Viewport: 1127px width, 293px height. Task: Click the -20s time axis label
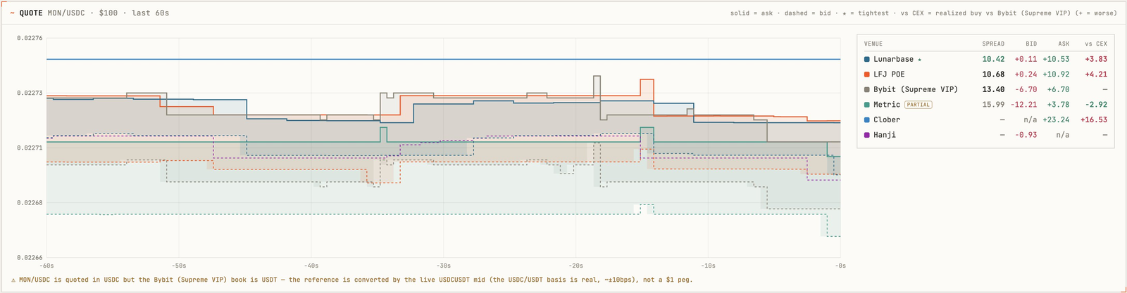(x=575, y=266)
